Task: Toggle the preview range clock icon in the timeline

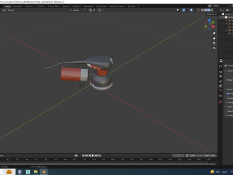Action: pos(187,156)
